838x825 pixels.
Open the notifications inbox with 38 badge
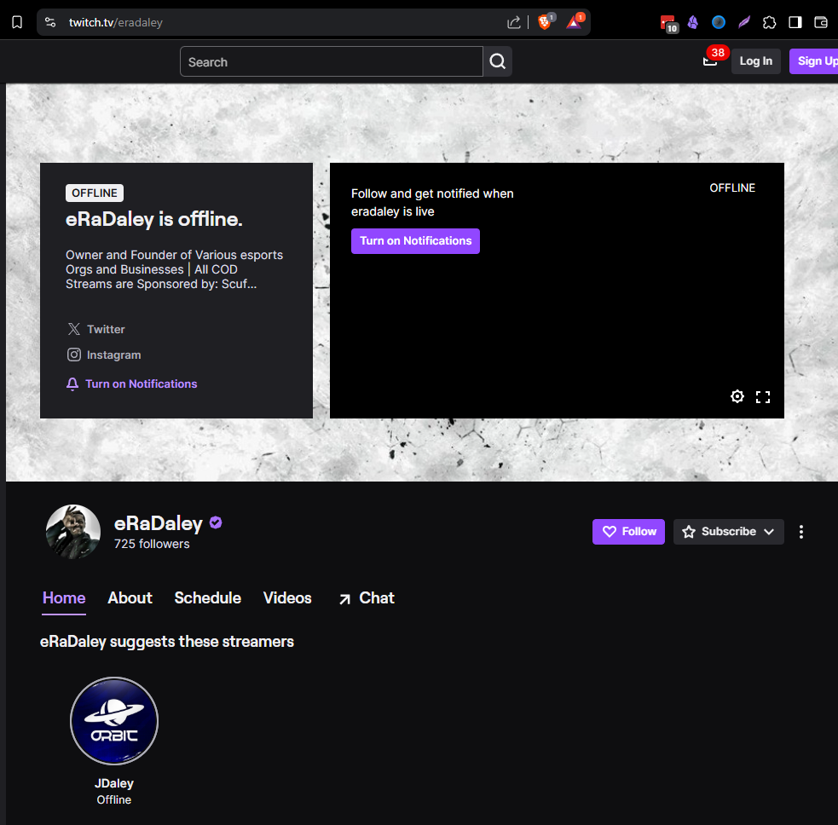pos(710,61)
